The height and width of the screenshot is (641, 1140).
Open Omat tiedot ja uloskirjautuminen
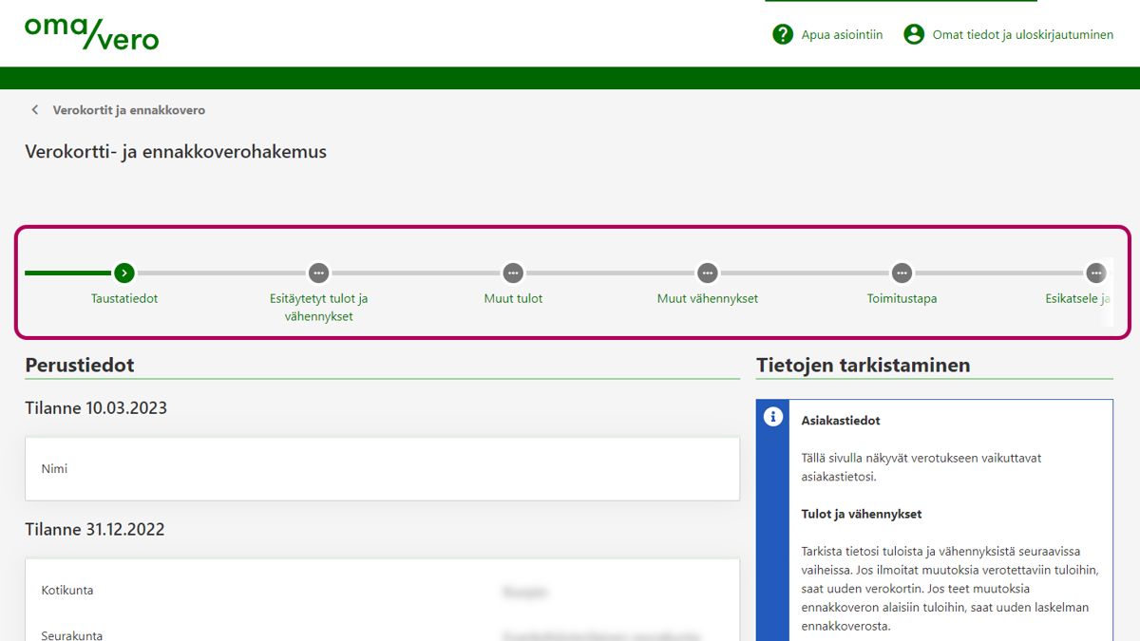click(x=1022, y=34)
